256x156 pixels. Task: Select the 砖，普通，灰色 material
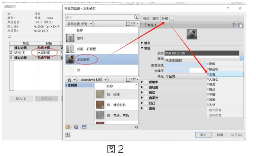(x=117, y=115)
